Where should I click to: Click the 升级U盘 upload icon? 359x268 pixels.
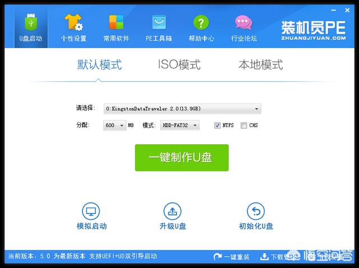(x=172, y=211)
